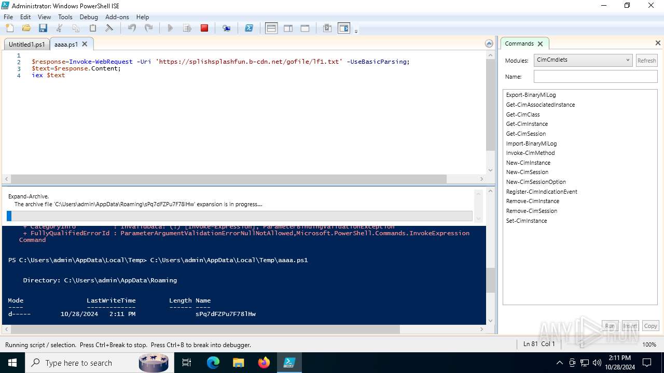Image resolution: width=664 pixels, height=373 pixels.
Task: Show Command Window icon
Action: (x=327, y=28)
